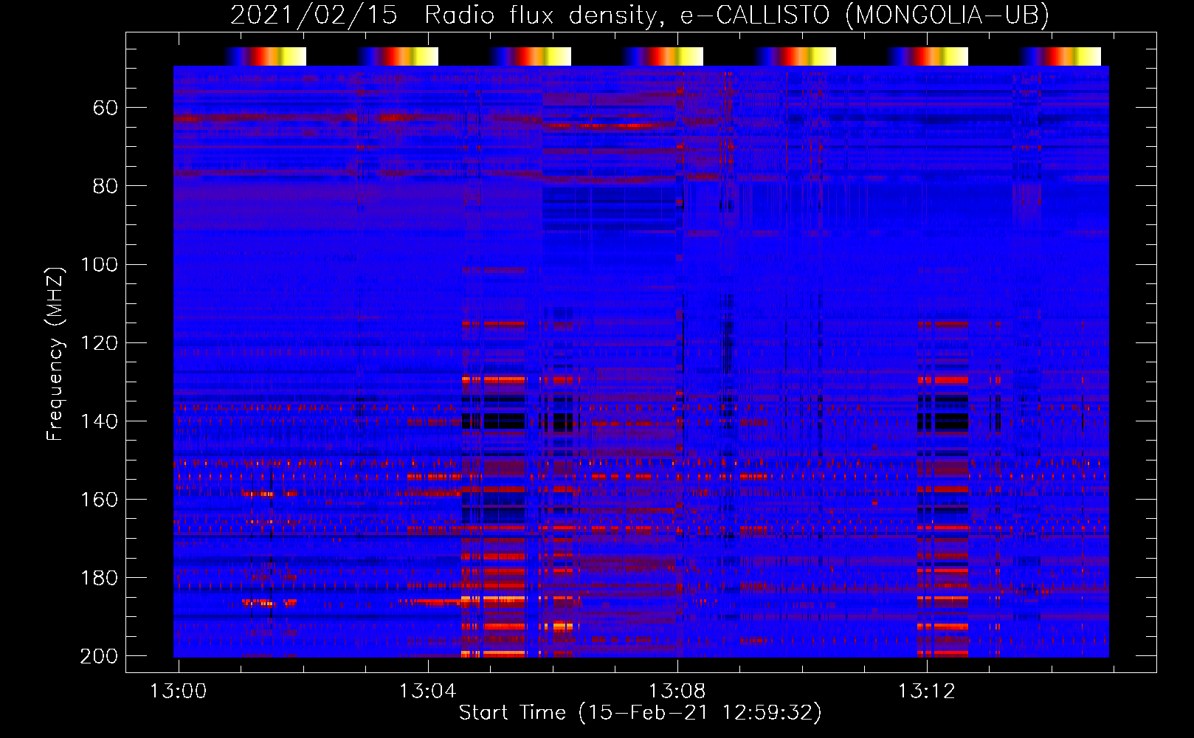Select the 140 frequency tick label
1194x738 pixels.
(x=99, y=421)
